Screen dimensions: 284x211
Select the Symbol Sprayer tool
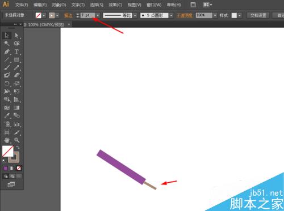7,124
